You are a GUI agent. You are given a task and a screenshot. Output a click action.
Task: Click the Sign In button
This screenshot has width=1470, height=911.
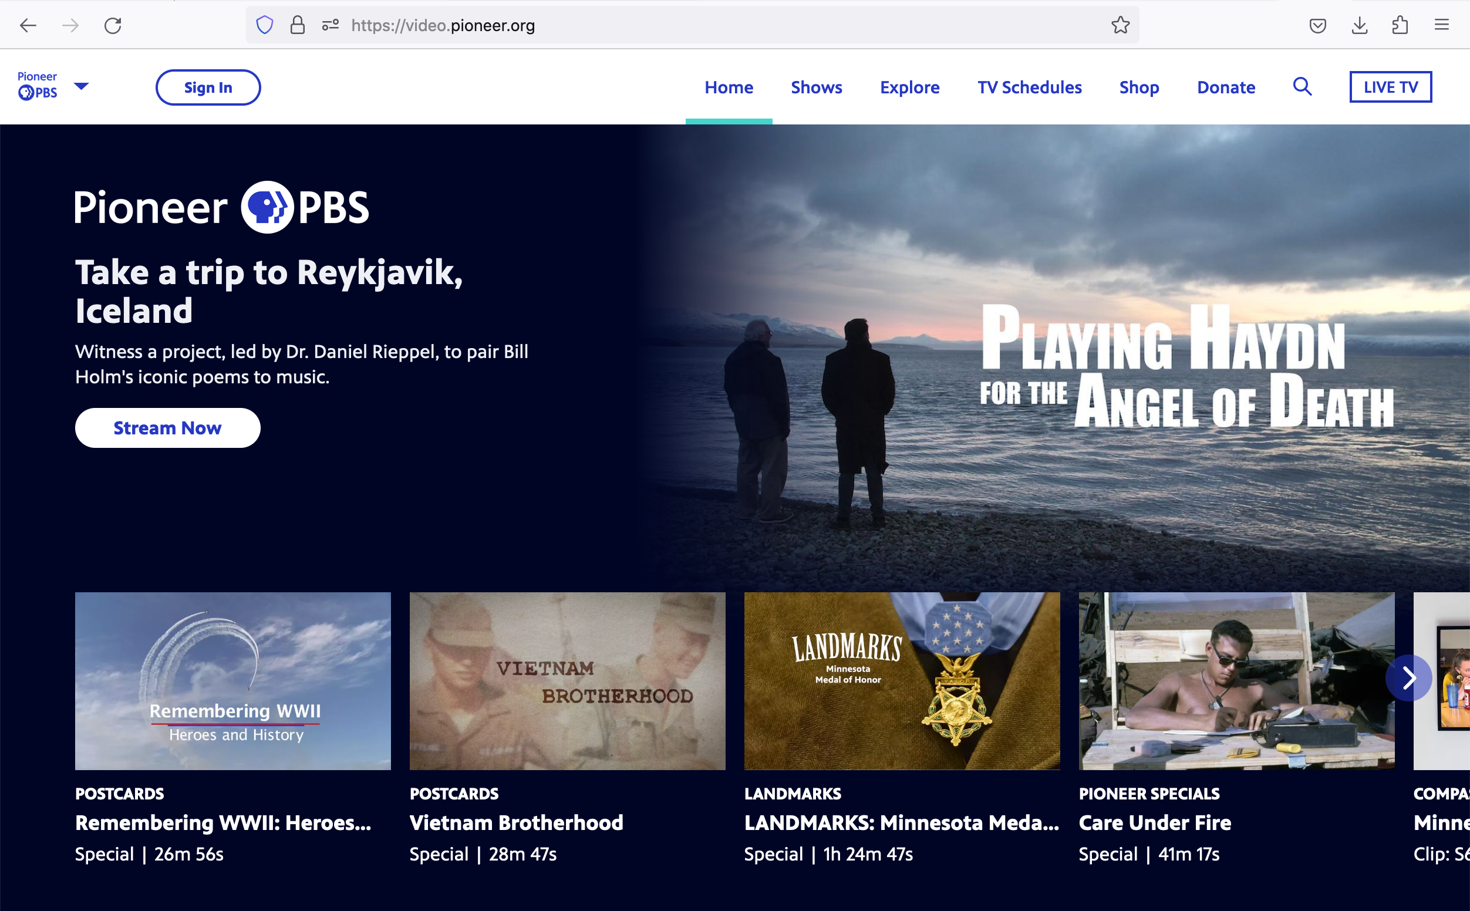point(208,87)
